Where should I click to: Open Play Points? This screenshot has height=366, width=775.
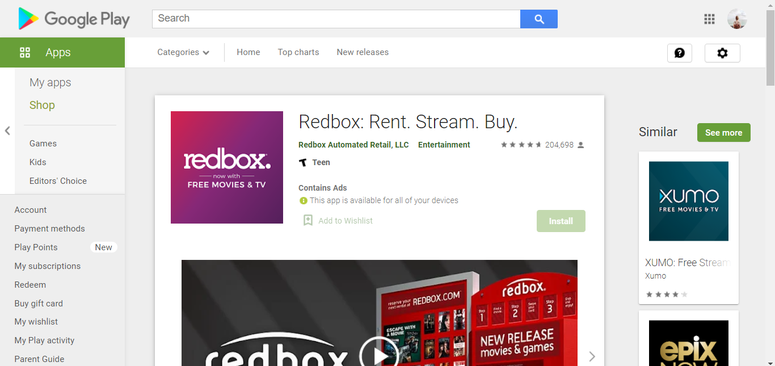[x=36, y=247]
